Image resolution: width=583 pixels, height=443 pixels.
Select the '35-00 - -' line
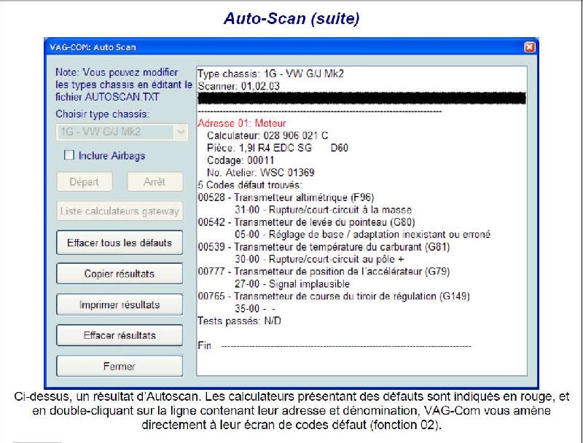(x=255, y=308)
